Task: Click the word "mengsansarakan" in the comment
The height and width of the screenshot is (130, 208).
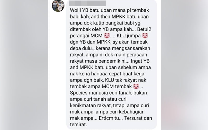Action: pos(123,49)
